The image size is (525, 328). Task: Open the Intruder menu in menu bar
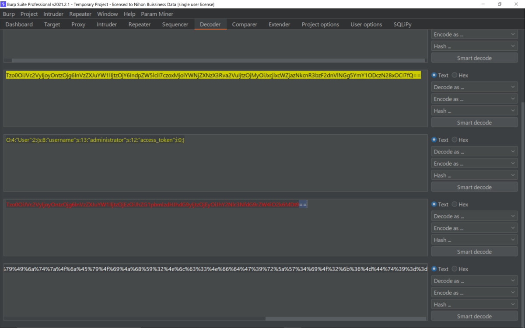pyautogui.click(x=53, y=14)
